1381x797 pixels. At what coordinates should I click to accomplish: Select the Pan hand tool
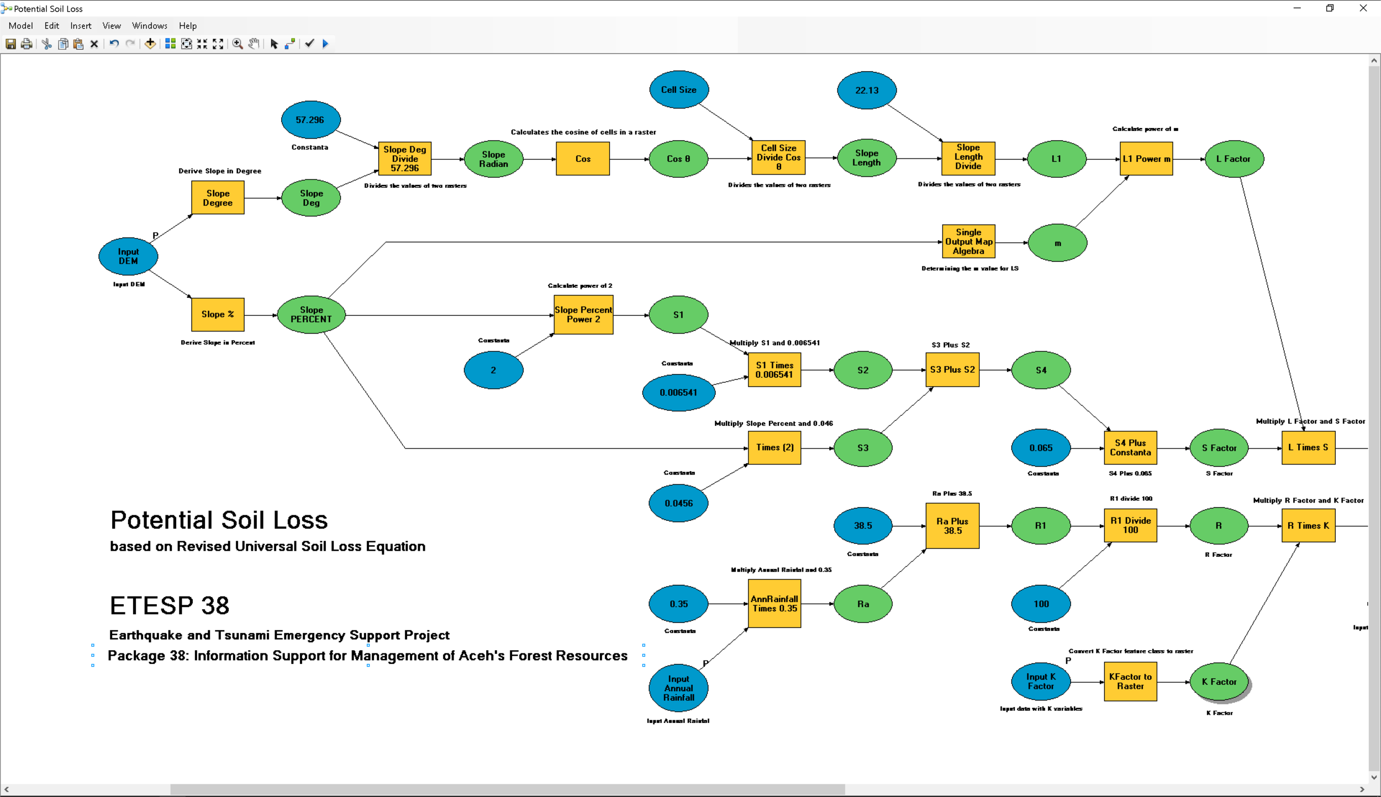[x=254, y=44]
